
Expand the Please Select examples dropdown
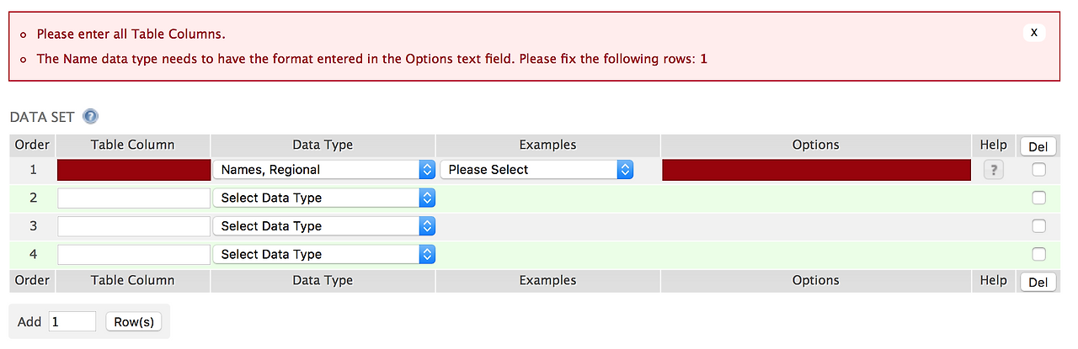536,170
